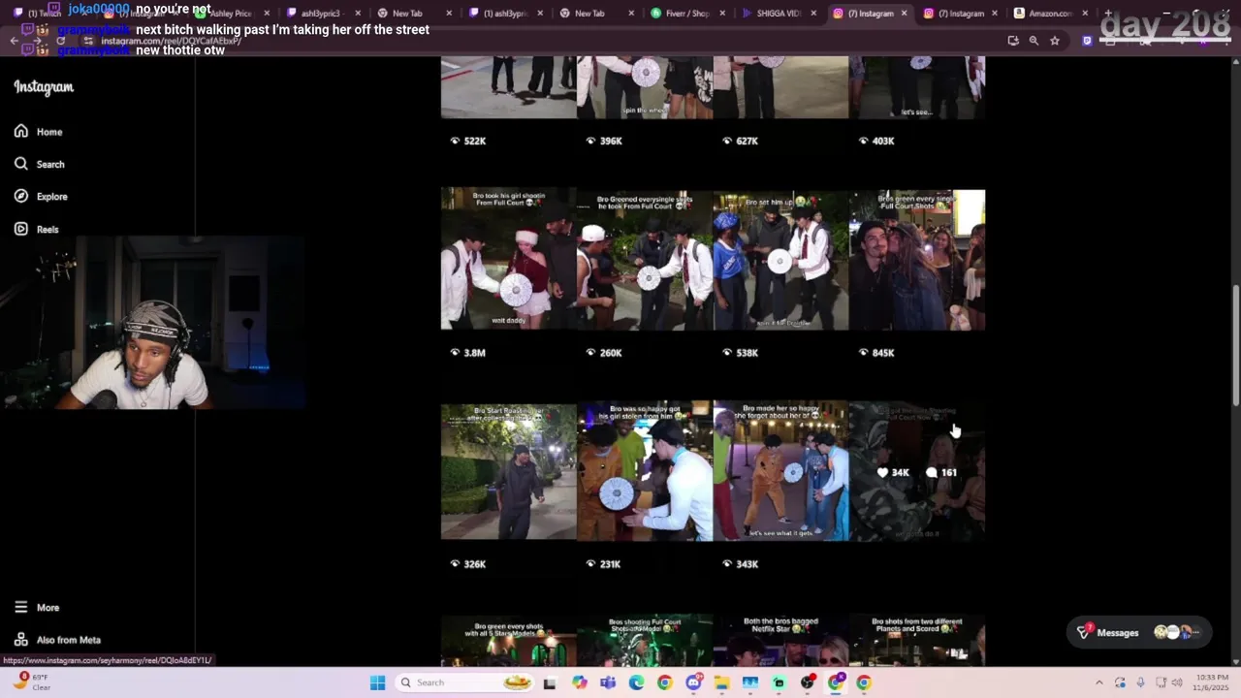This screenshot has width=1241, height=698.
Task: Open Microsoft Edge from the taskbar
Action: coord(636,682)
